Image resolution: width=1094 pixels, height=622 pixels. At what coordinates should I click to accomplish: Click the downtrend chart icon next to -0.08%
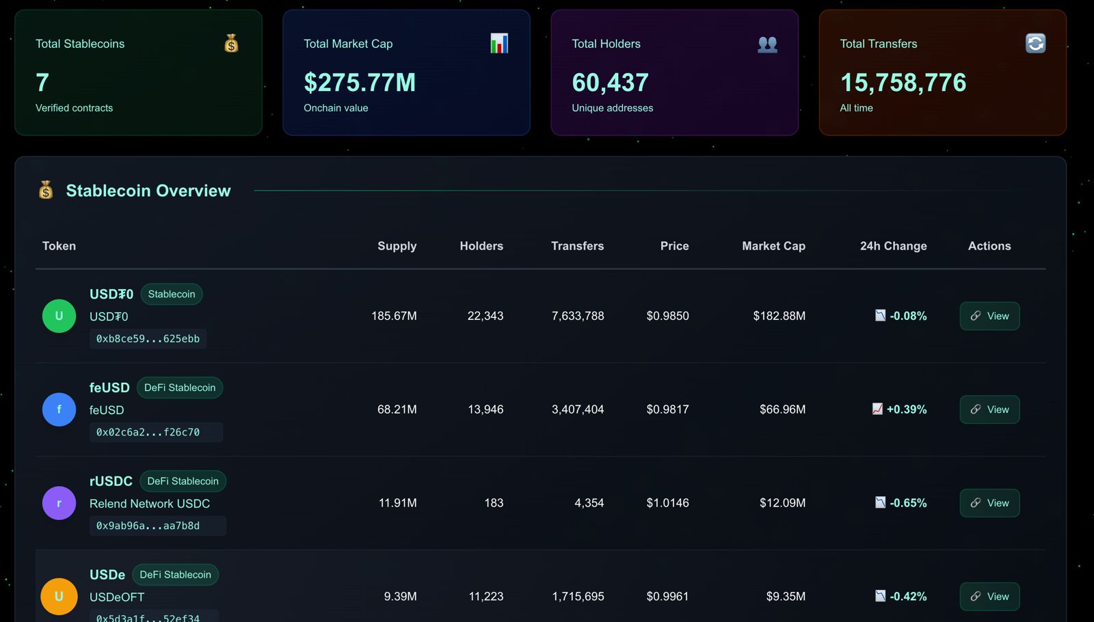pos(880,315)
